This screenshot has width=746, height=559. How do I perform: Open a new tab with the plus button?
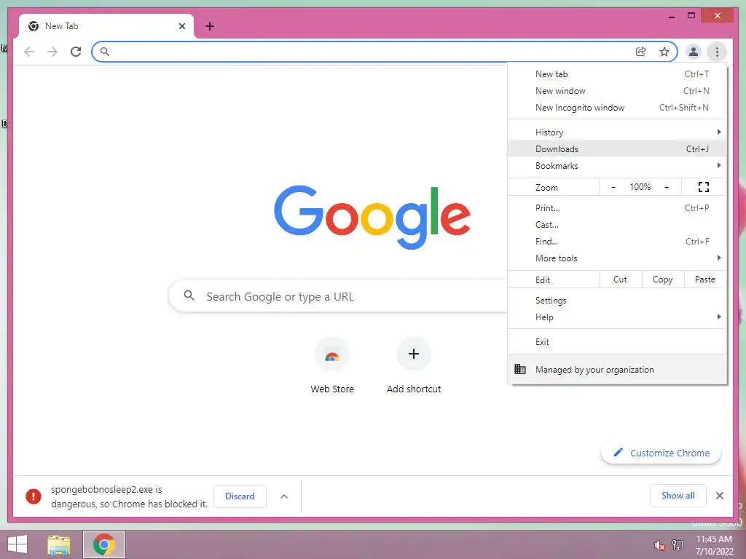[x=209, y=26]
